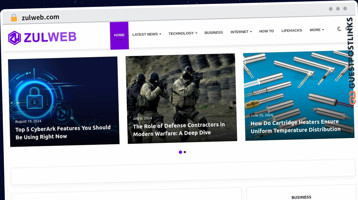Select the first purple carousel dot
Screen dimensions: 358x200
pyautogui.click(x=180, y=152)
